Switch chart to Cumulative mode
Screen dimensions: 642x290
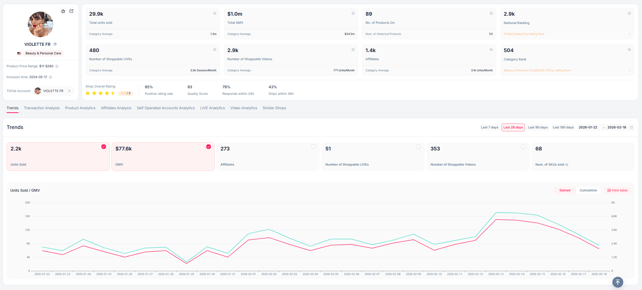(x=588, y=190)
